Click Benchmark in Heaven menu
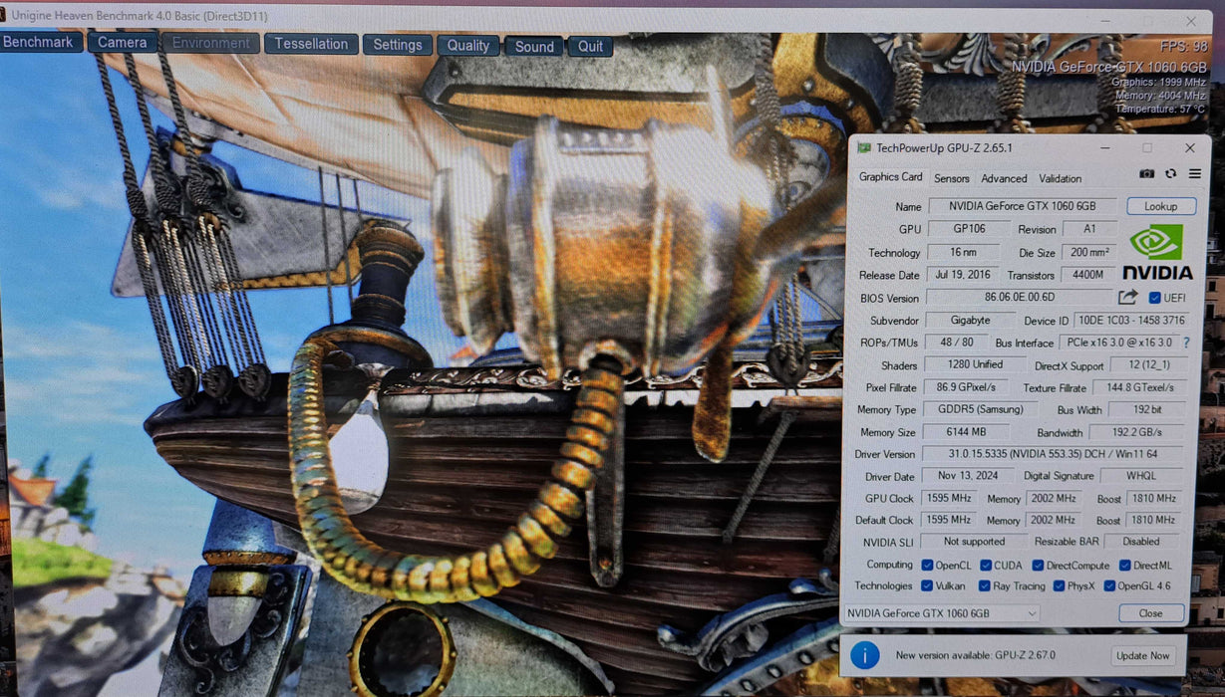Screen dimensions: 1225x697 (40, 42)
